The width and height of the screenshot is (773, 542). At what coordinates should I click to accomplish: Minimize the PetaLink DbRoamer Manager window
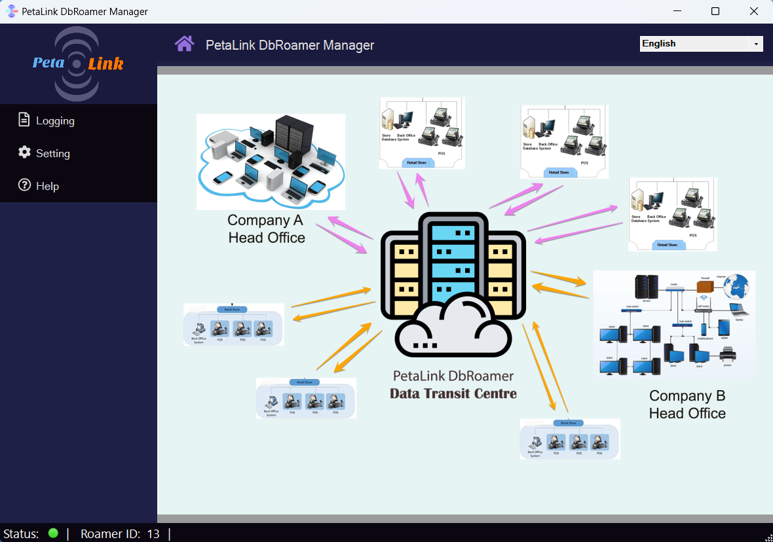(x=677, y=11)
